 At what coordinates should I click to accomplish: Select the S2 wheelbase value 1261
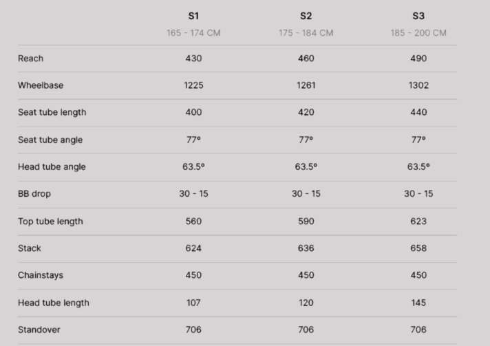pyautogui.click(x=306, y=85)
